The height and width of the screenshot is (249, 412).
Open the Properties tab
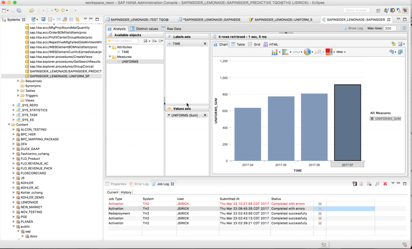tap(116, 184)
